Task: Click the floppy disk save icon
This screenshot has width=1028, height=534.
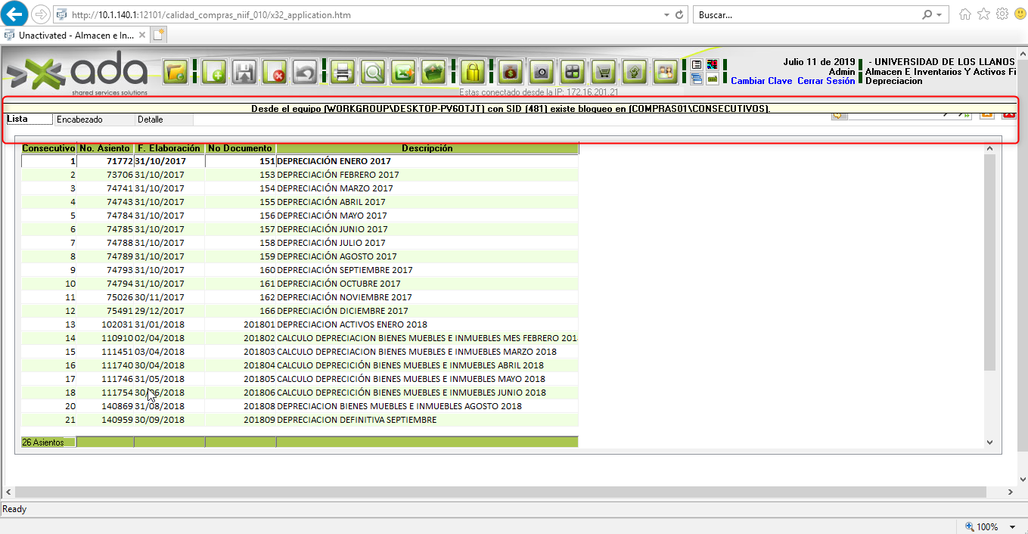Action: coord(244,73)
